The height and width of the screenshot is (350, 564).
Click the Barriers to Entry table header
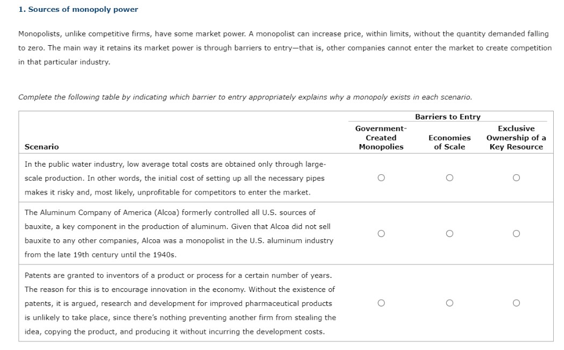[447, 117]
